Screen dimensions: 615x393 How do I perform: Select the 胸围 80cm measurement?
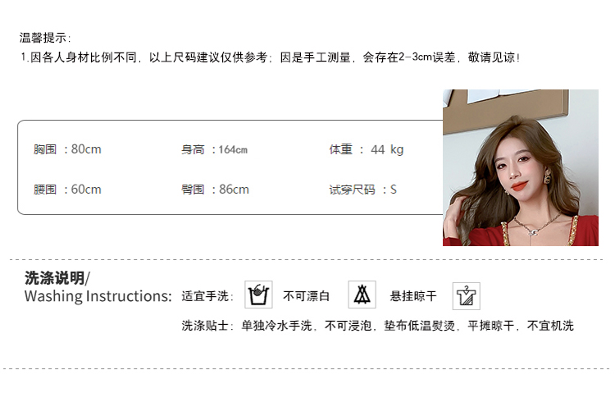click(67, 149)
